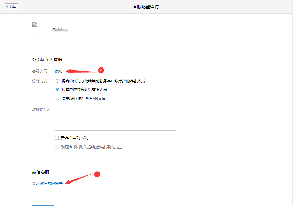Click the 返回 back button
This screenshot has width=293, height=206.
click(x=11, y=7)
